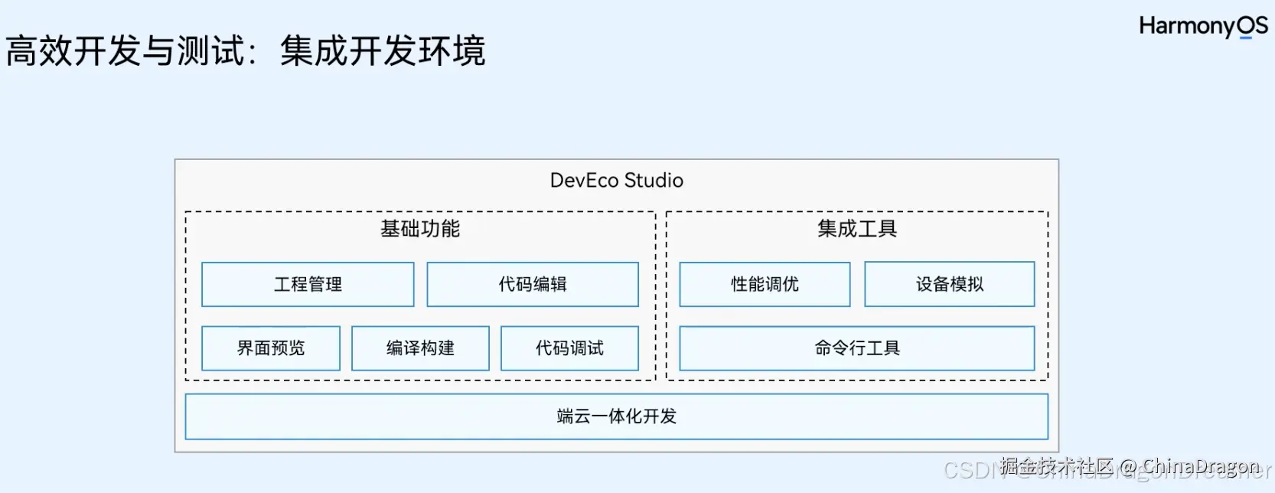Click the 集成工具 group title
This screenshot has width=1275, height=493.
(x=857, y=229)
